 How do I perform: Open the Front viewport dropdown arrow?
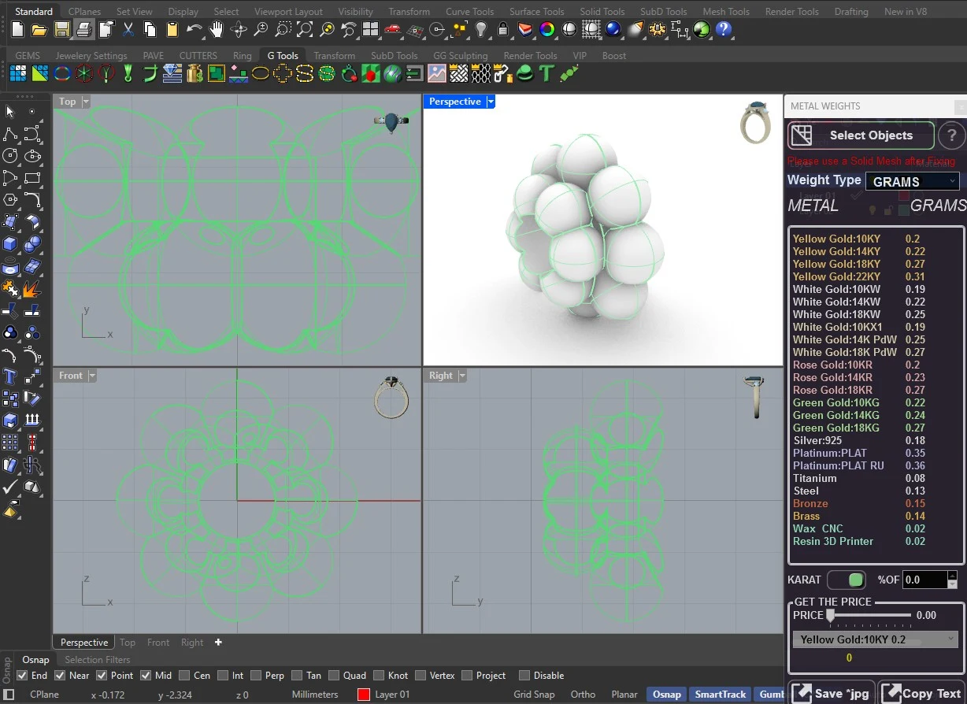tap(91, 376)
